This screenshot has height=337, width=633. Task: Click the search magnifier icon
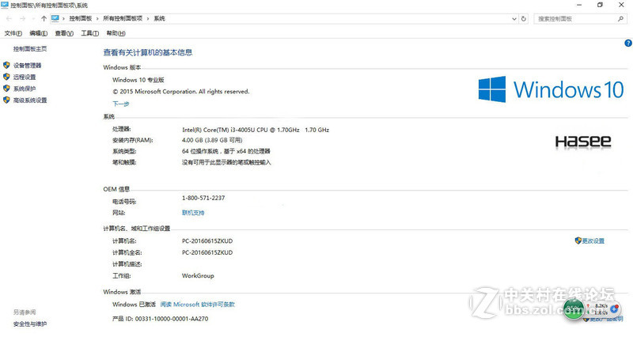(x=620, y=18)
